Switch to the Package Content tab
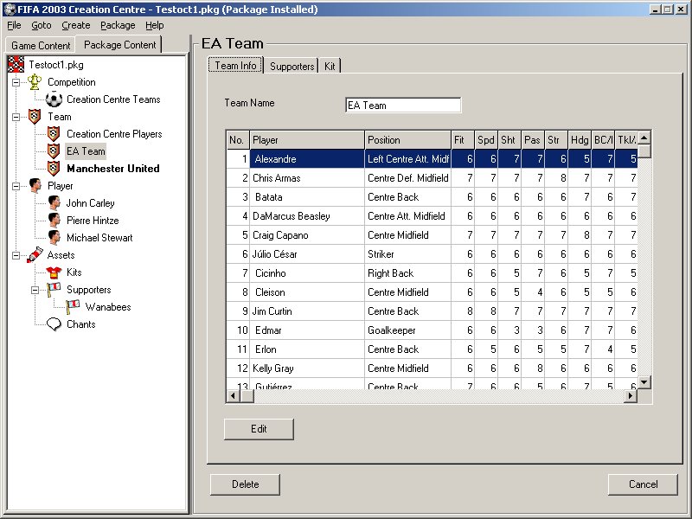This screenshot has width=692, height=519. coord(119,45)
